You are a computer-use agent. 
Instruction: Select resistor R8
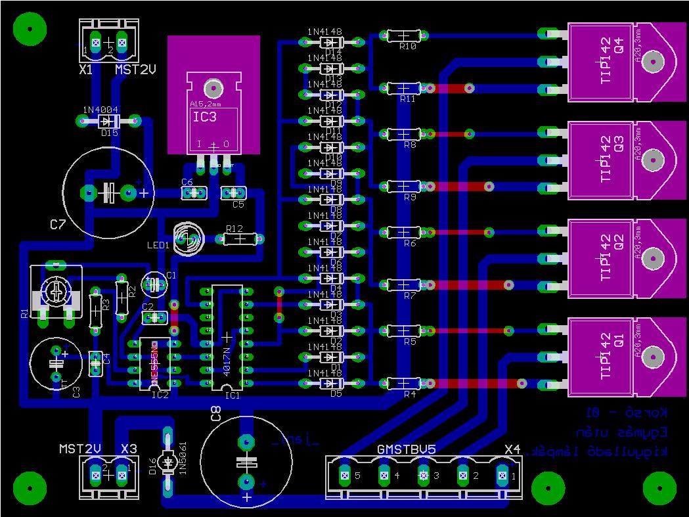pyautogui.click(x=403, y=133)
